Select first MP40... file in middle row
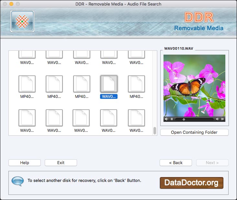Image resolution: width=237 pixels, height=200 pixels. point(27,84)
